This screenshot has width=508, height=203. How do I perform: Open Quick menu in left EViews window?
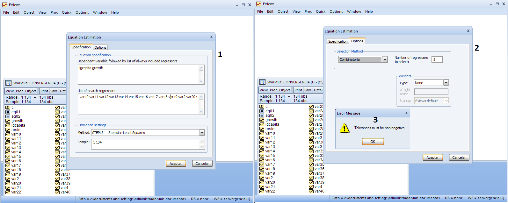click(x=67, y=12)
